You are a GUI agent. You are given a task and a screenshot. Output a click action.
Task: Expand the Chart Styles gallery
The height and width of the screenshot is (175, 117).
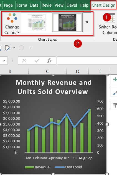point(87,23)
